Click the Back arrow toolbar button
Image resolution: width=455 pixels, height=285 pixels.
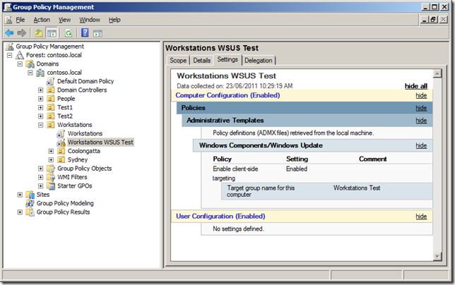coord(9,32)
